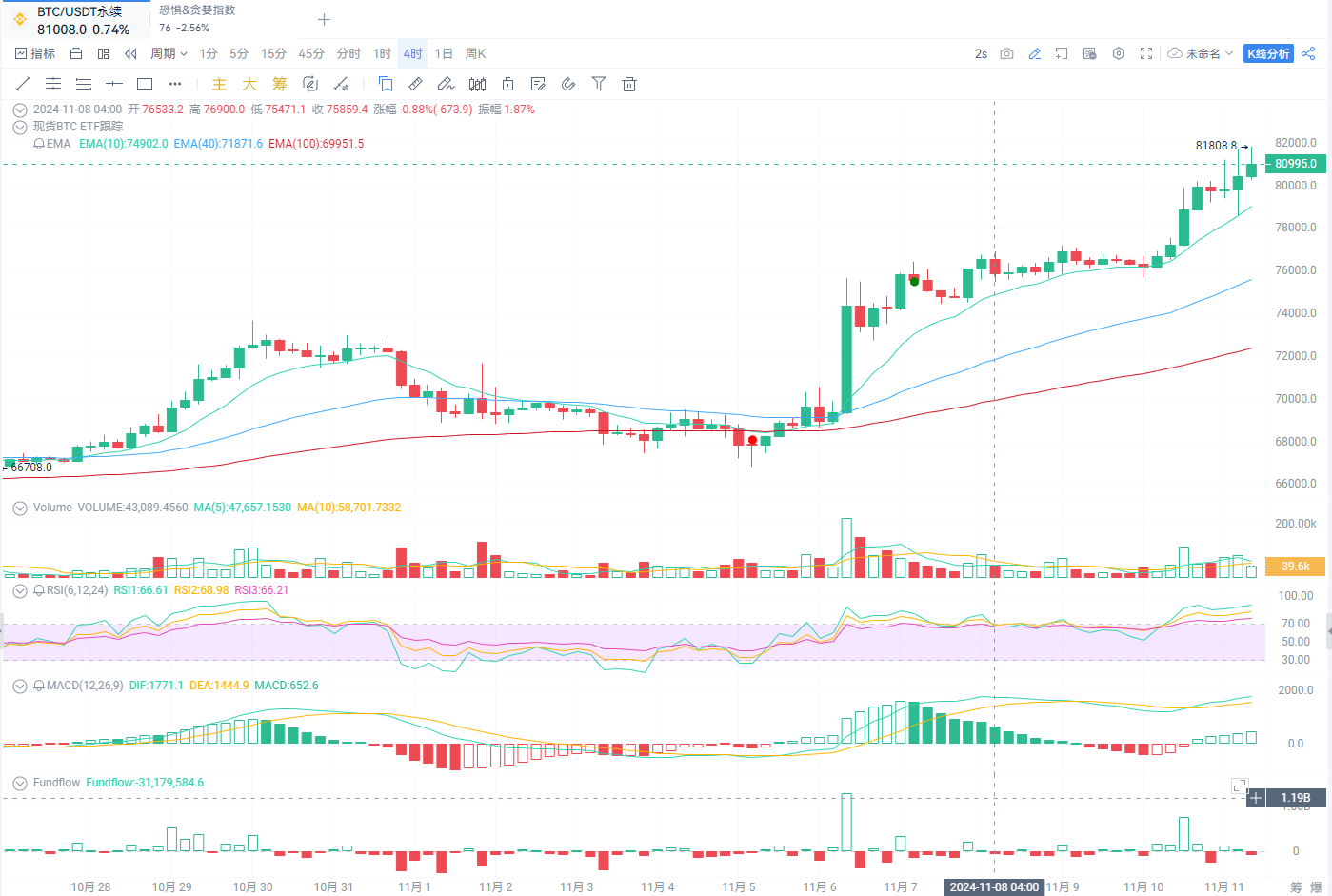The width and height of the screenshot is (1332, 896).
Task: Click the bullet comment (弹) icon
Action: (x=1090, y=53)
